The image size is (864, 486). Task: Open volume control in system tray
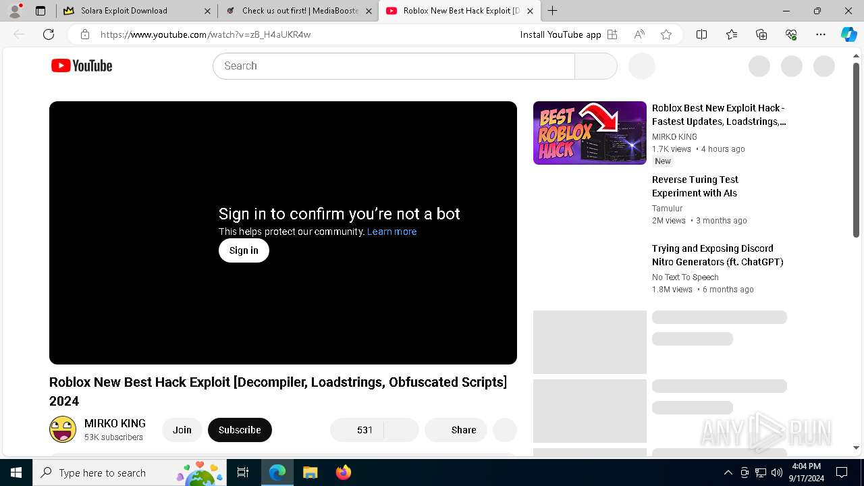click(776, 473)
